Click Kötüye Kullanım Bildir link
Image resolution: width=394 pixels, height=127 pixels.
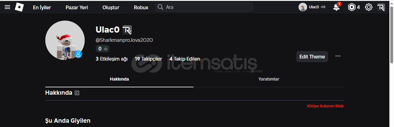pyautogui.click(x=325, y=106)
